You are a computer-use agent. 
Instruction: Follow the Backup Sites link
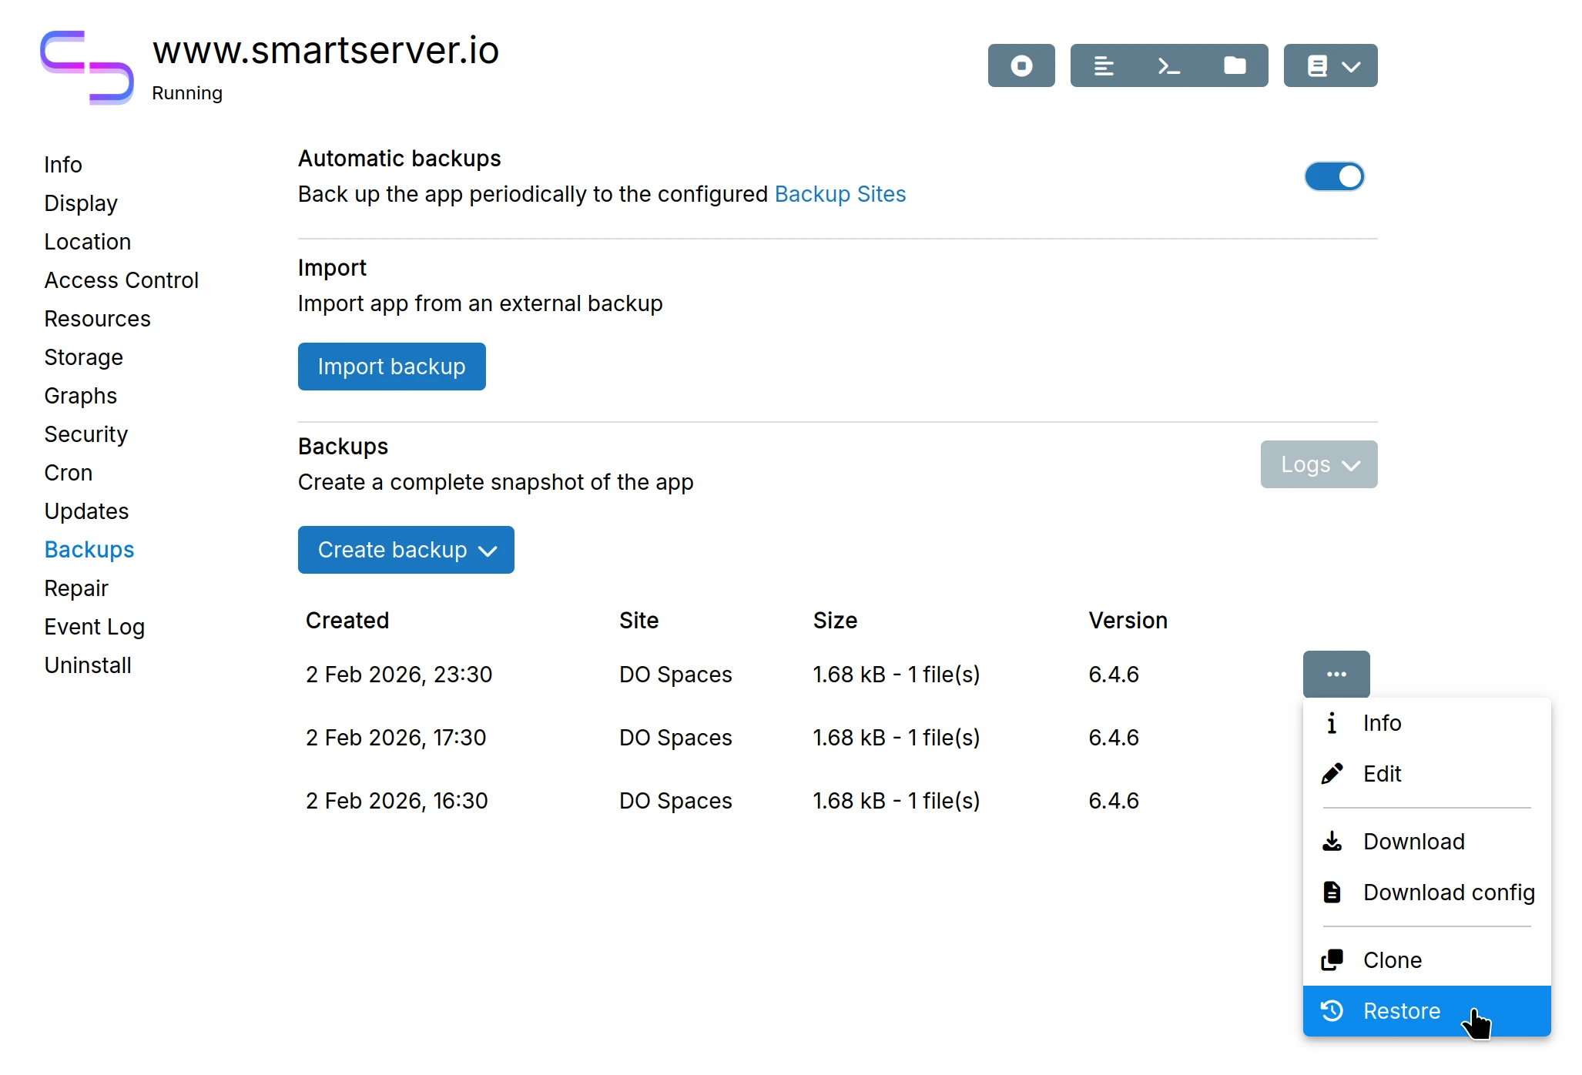(x=840, y=194)
